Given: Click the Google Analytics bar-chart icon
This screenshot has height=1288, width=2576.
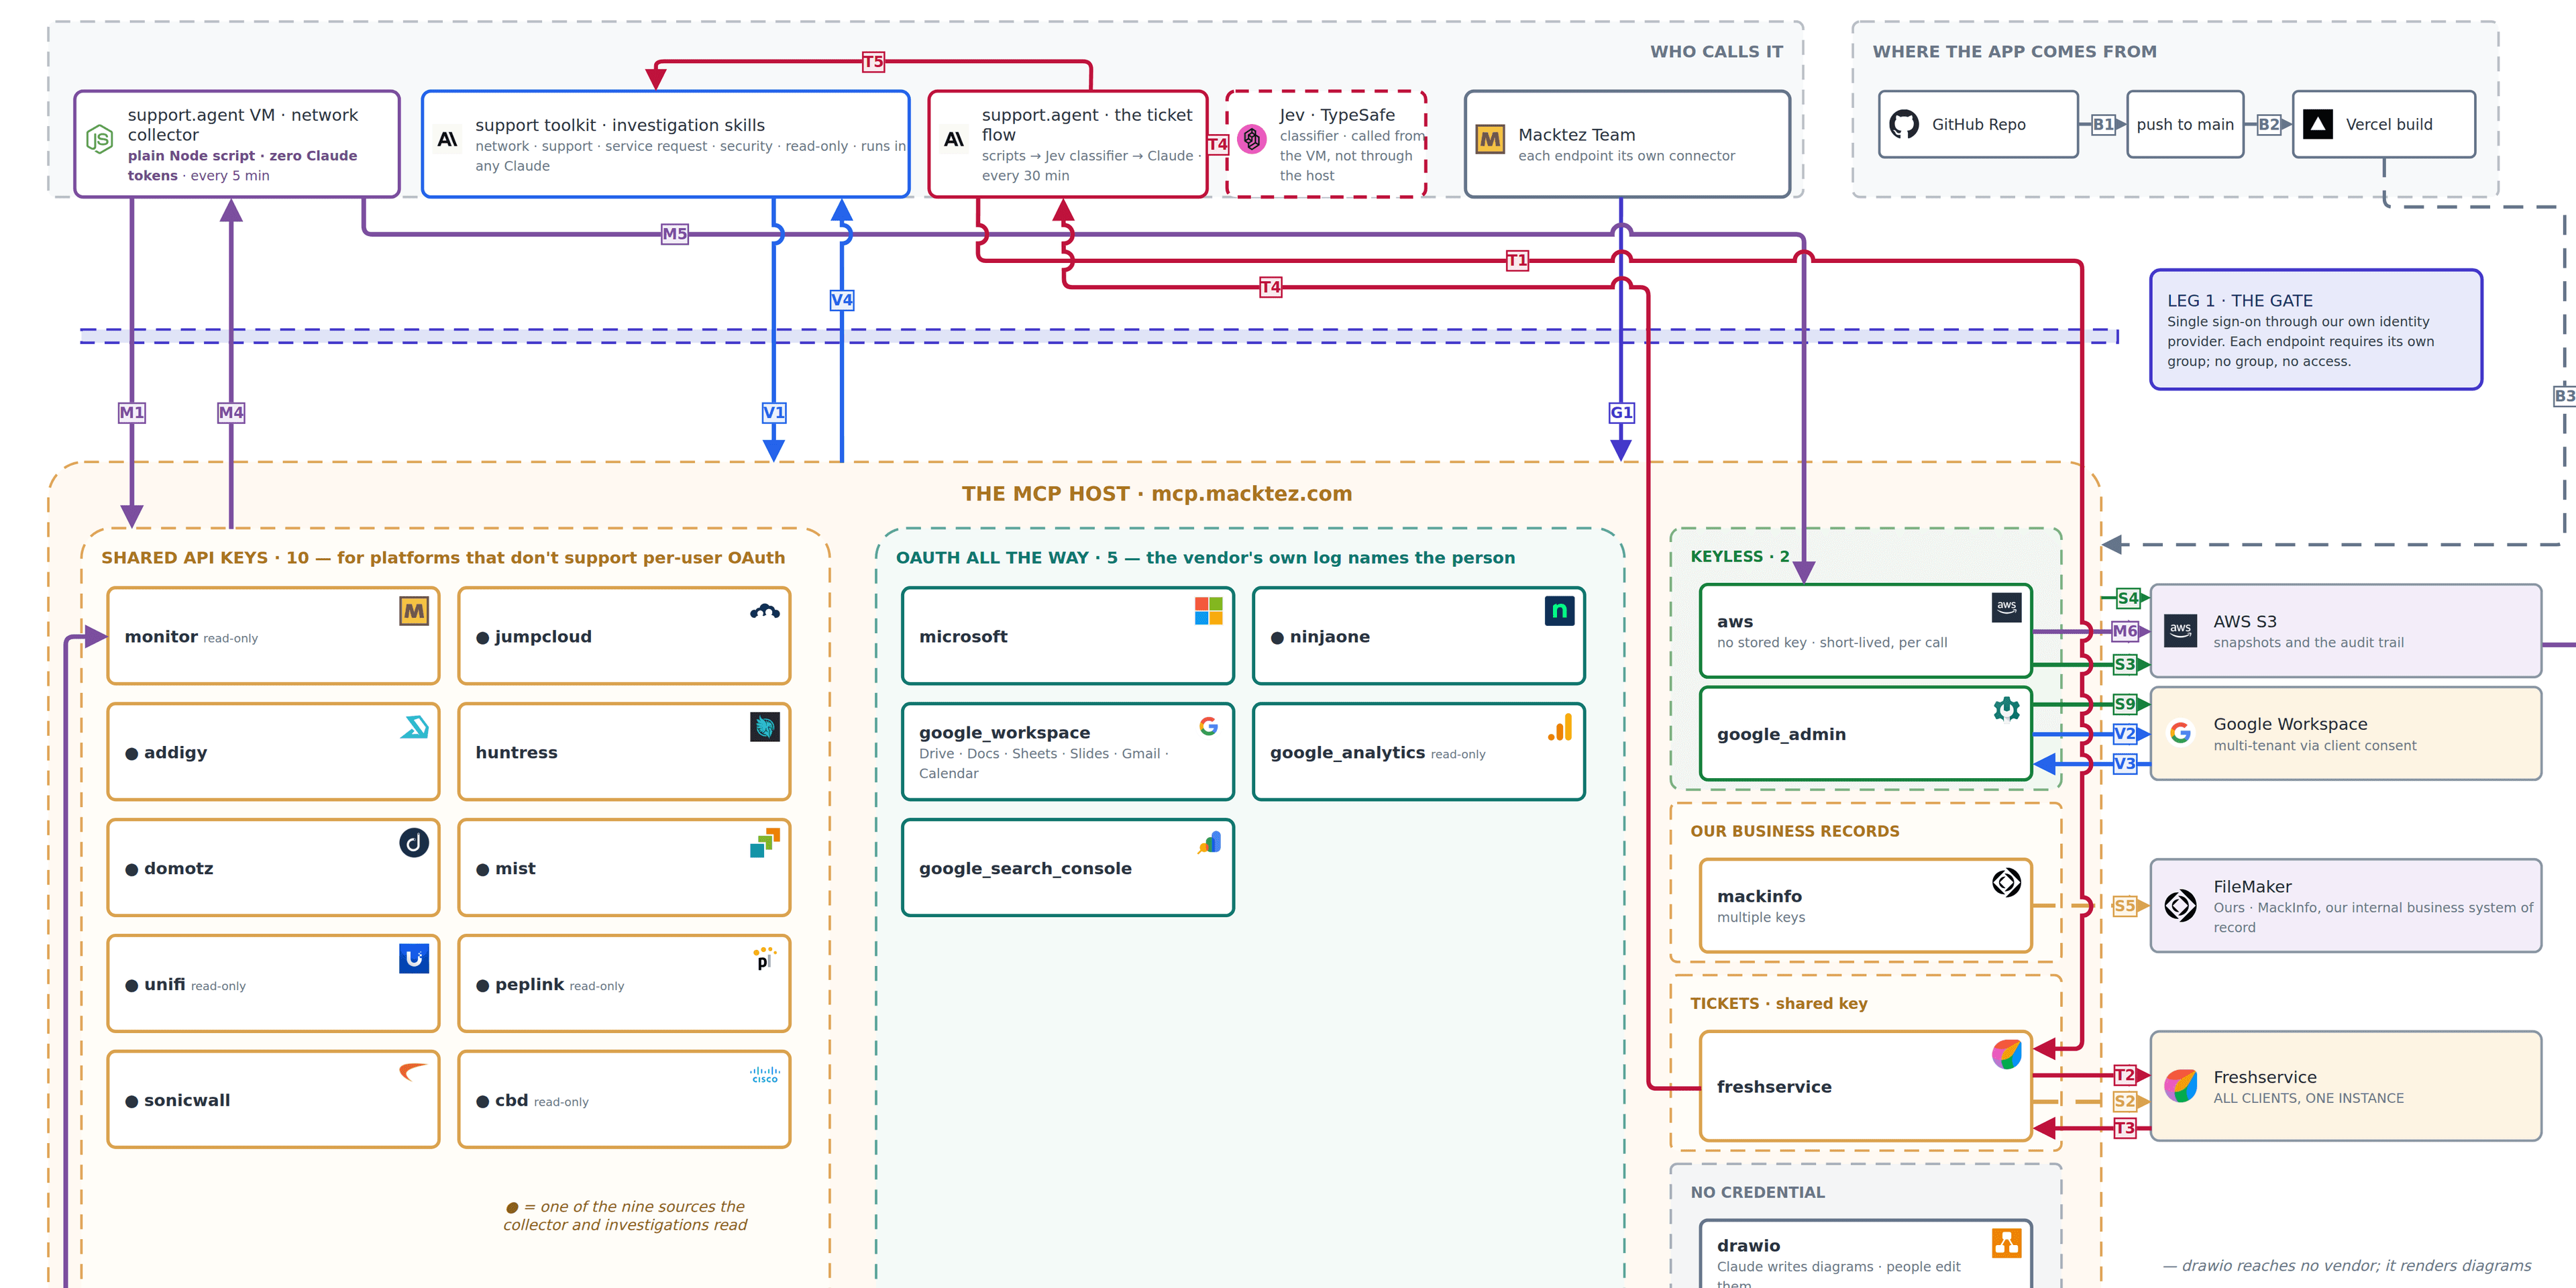Looking at the screenshot, I should pos(1559,727).
